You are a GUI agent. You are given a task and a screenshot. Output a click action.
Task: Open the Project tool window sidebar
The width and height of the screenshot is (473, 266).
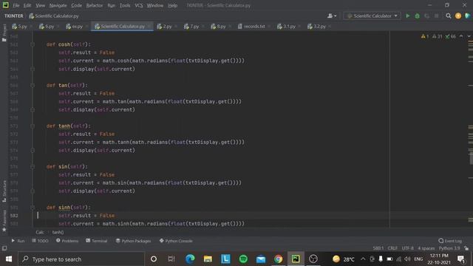click(x=4, y=33)
